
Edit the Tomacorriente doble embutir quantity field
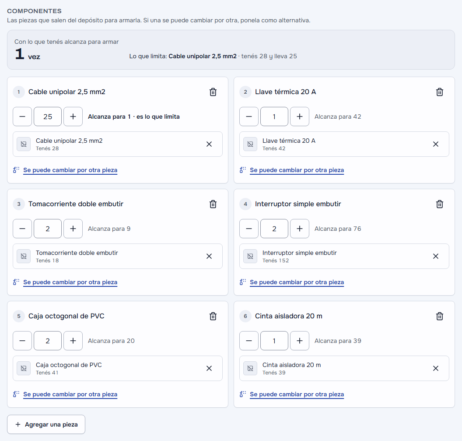pyautogui.click(x=48, y=229)
